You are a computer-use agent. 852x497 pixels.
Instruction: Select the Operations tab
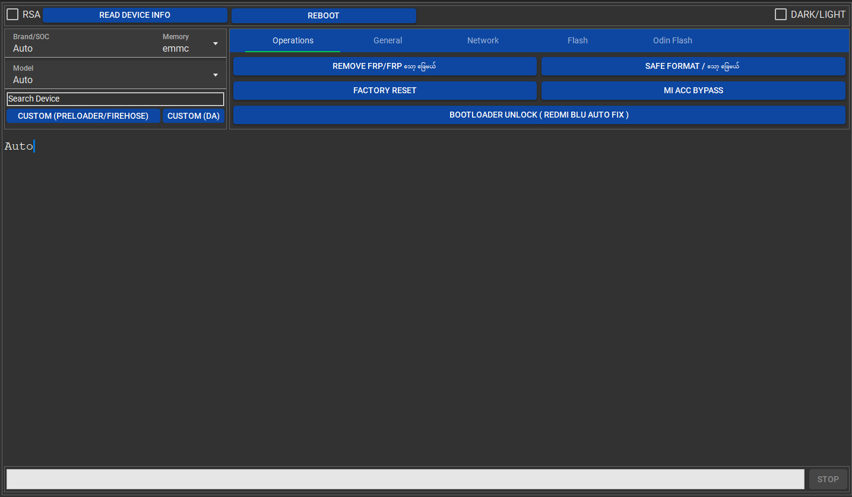(293, 40)
